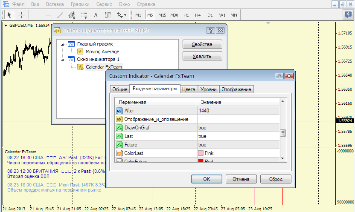
Task: Click the Pink ColorLast swatch
Action: tap(201, 153)
